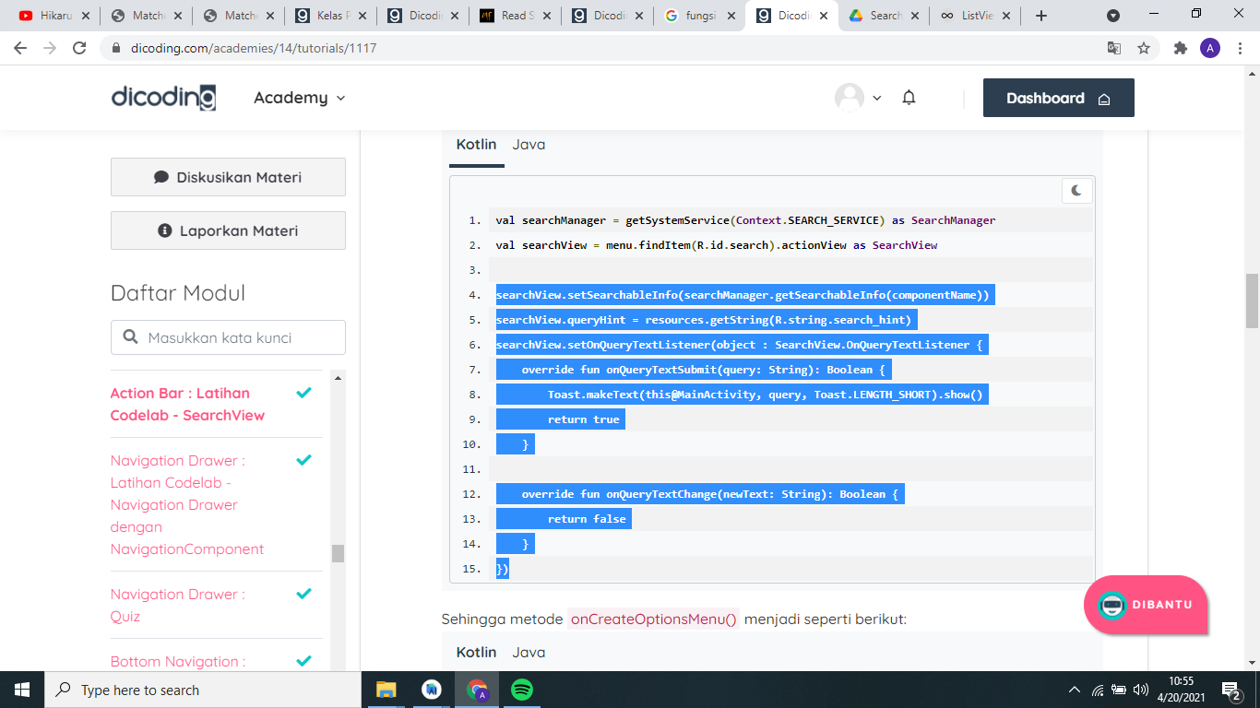
Task: Toggle dark mode on the code snippet
Action: pos(1076,191)
